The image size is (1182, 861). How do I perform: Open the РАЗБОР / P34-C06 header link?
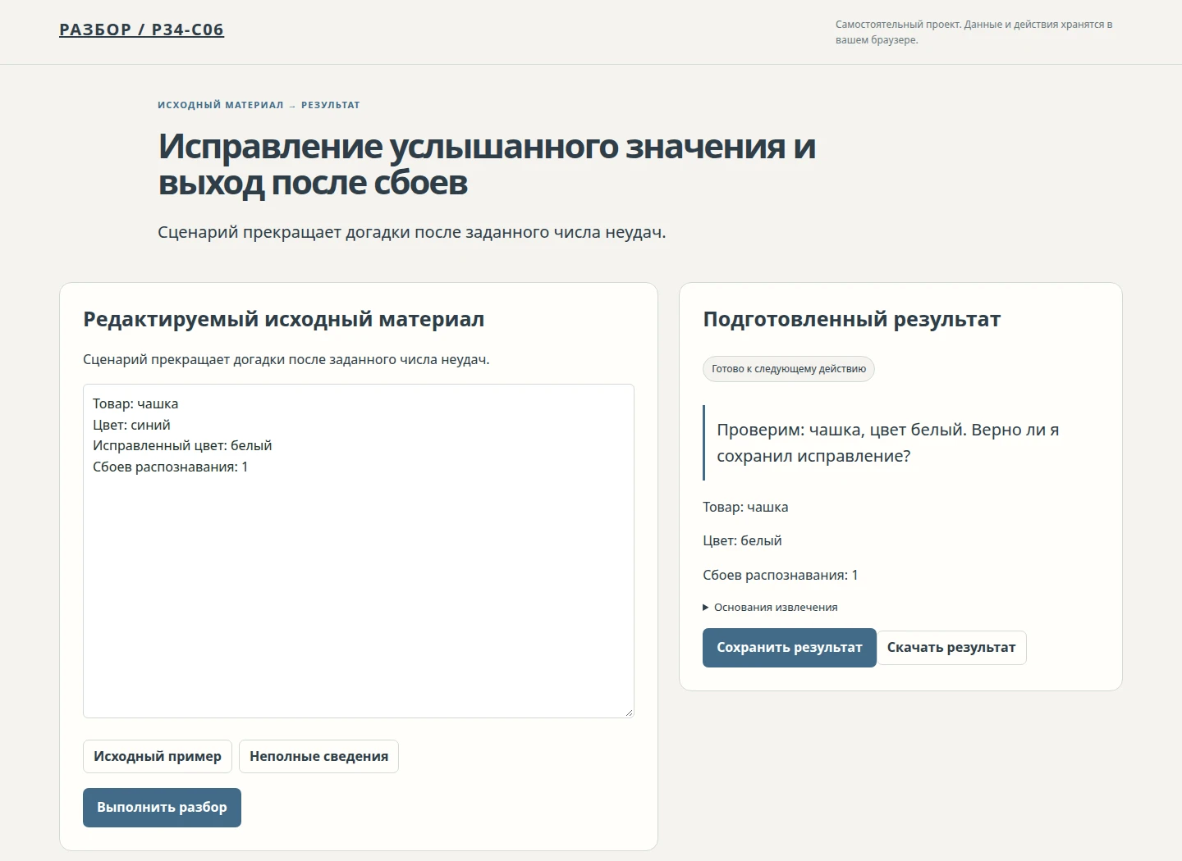(x=141, y=30)
